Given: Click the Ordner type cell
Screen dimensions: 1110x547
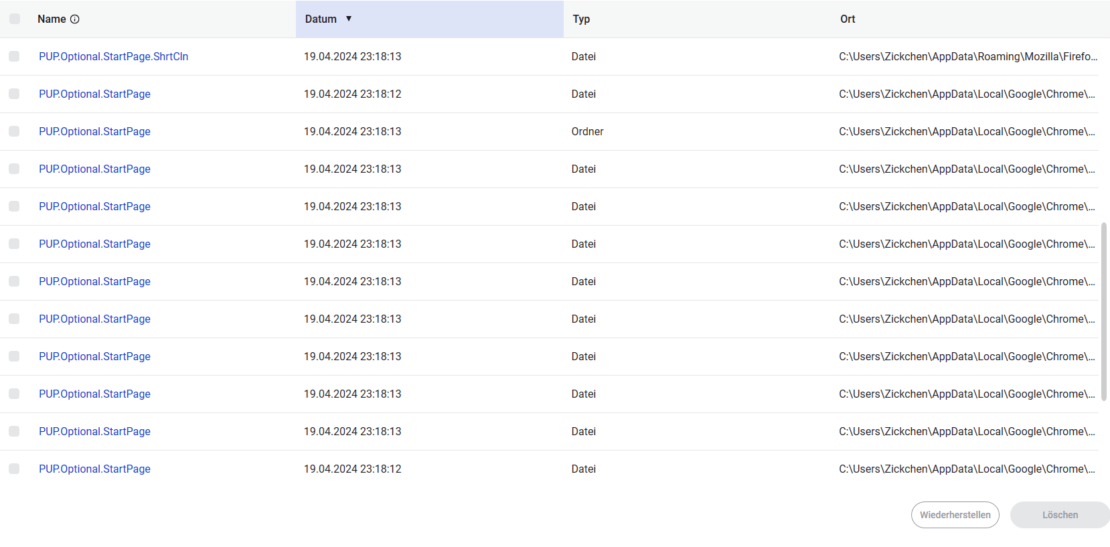Looking at the screenshot, I should click(x=587, y=131).
